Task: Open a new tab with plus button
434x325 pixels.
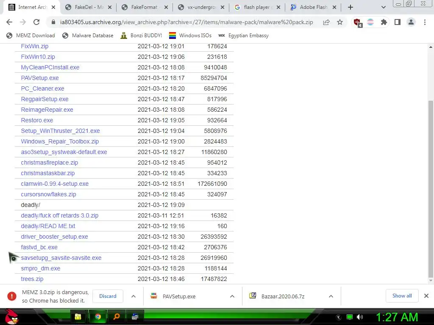Action: (x=351, y=7)
